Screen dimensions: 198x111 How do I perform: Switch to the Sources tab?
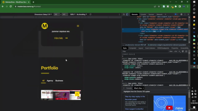point(151,14)
